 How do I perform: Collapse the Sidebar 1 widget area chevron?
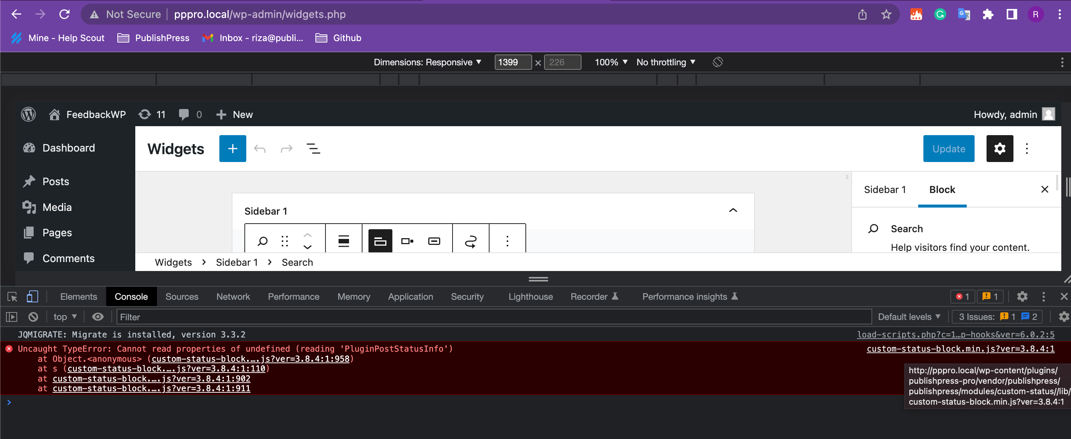point(733,211)
